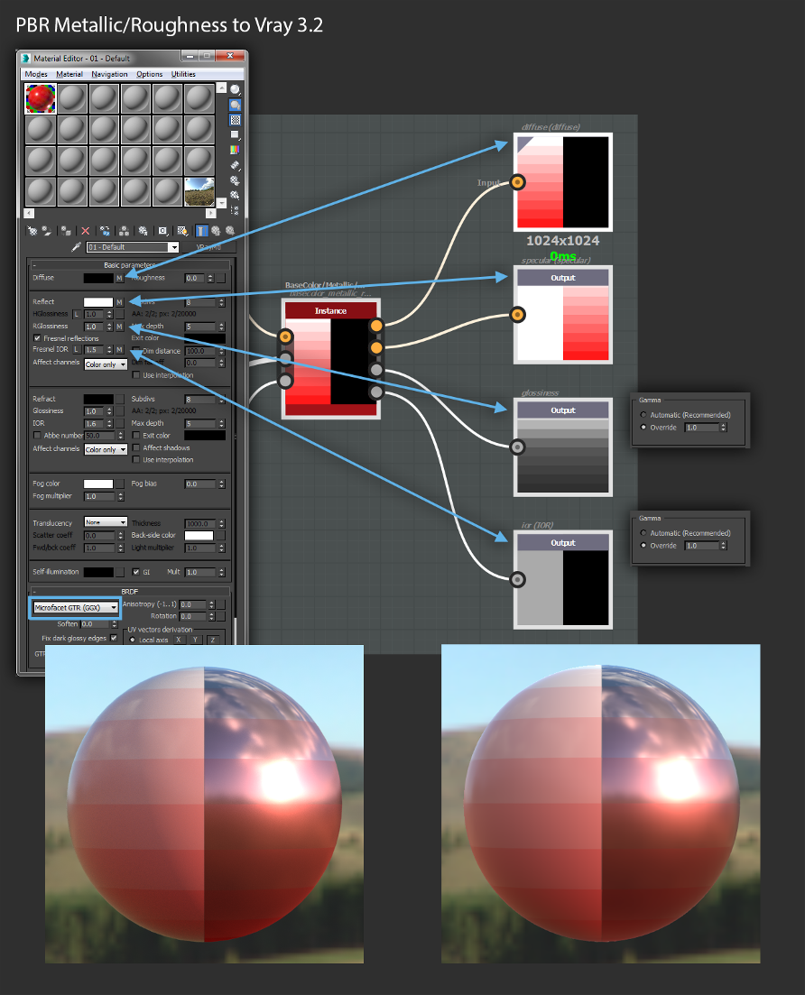Click the HGlossiness lock L button
Screen dimensions: 805x995
(x=77, y=314)
